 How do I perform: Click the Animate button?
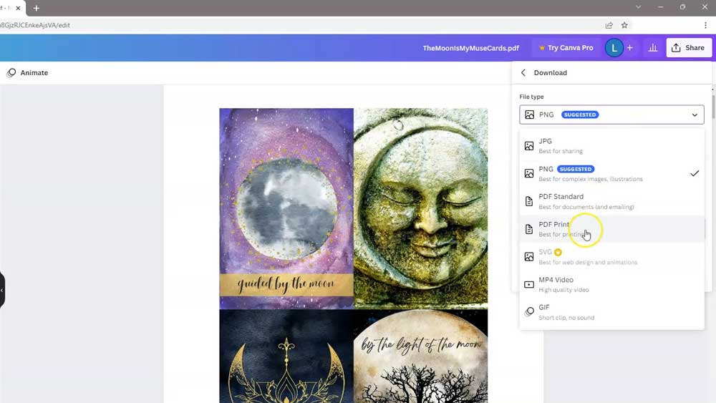(27, 72)
